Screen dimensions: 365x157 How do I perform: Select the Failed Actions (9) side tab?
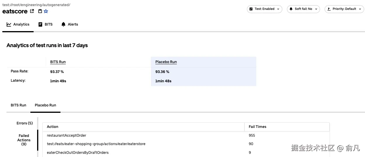point(24,140)
